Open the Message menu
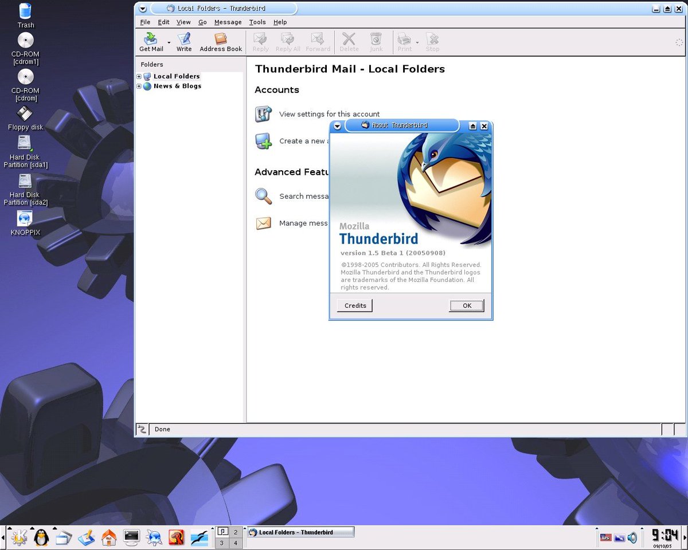 point(228,22)
